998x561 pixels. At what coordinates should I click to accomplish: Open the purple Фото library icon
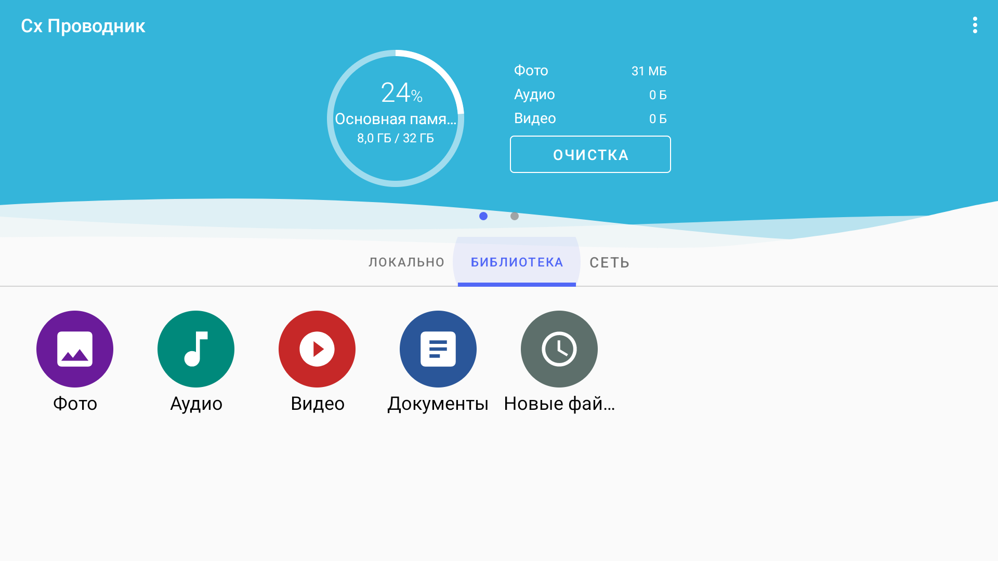click(x=75, y=349)
